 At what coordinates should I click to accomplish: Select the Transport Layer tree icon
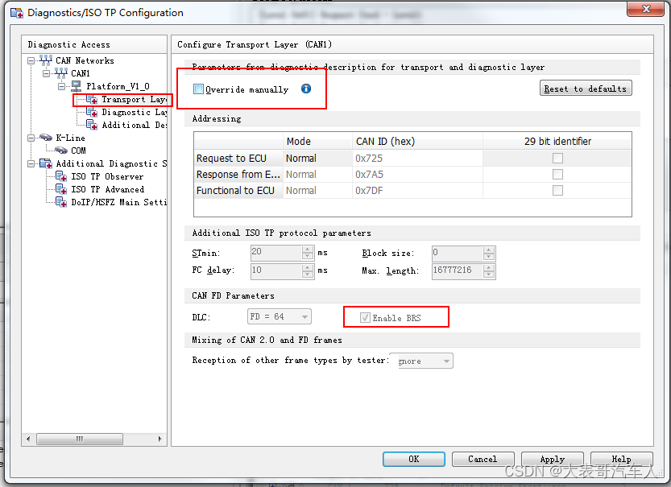tap(90, 99)
